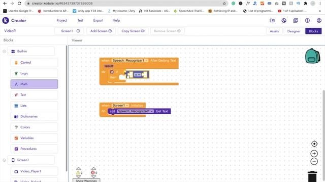The image size is (325, 182).
Task: Select the result parameter in the event block
Action: tap(109, 66)
